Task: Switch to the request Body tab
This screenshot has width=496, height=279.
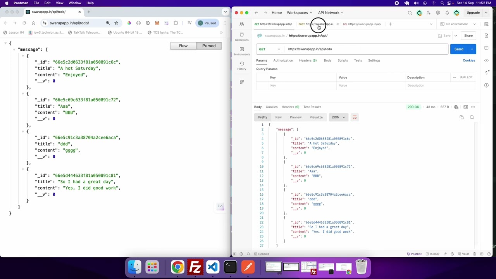Action: tap(327, 60)
